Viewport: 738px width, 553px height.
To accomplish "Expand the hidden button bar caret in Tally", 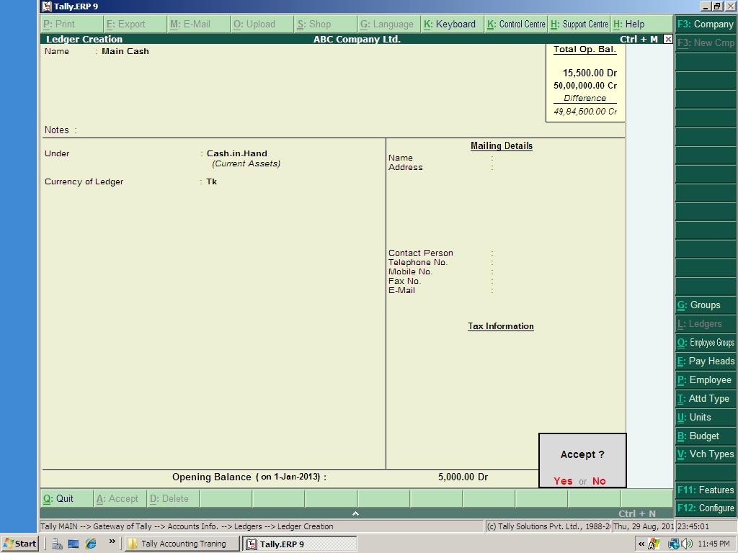I will coord(355,513).
